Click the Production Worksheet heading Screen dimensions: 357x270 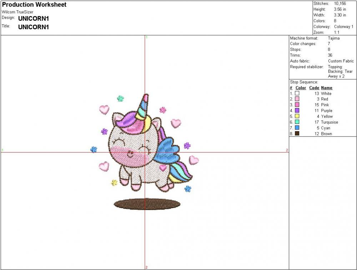(x=34, y=5)
